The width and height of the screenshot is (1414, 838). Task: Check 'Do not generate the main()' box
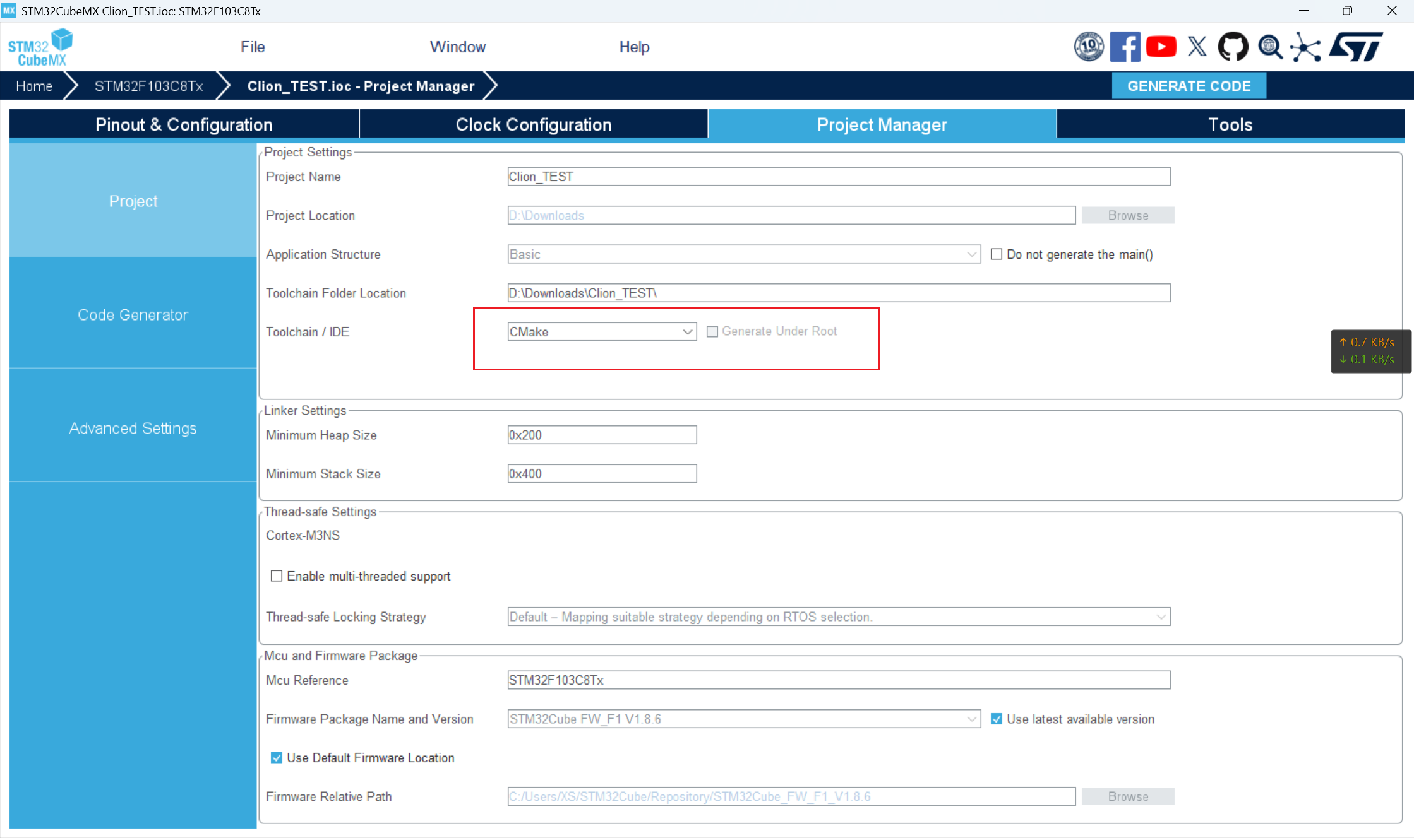coord(997,254)
